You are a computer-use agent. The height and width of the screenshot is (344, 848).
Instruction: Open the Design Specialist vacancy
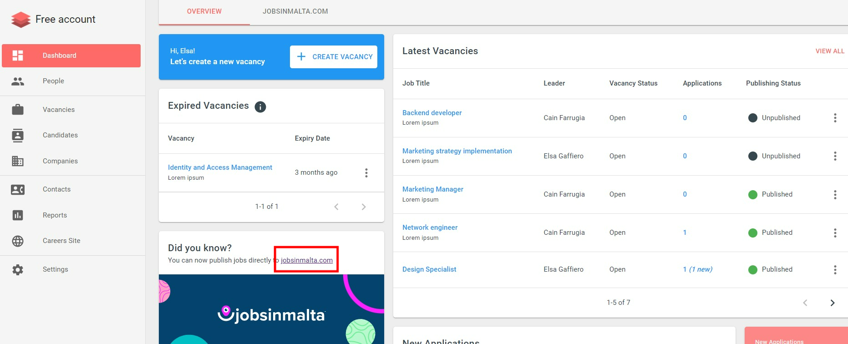pyautogui.click(x=429, y=269)
